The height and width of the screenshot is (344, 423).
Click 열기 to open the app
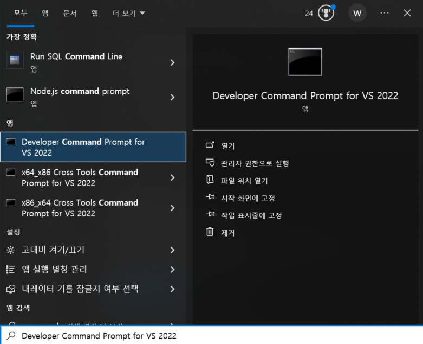click(x=227, y=145)
